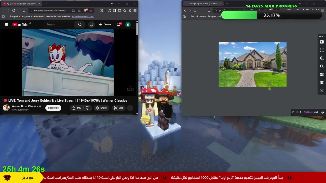326x183 pixels.
Task: Open tab search dropdown in YouTube window
Action: click(112, 4)
